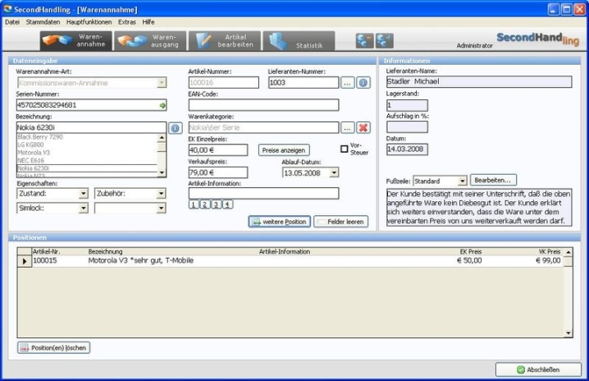Open the Extras menu

[x=126, y=21]
